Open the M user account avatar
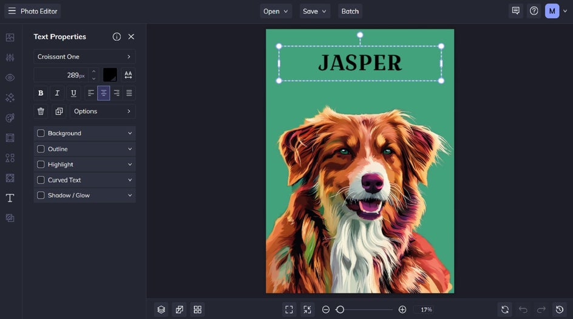The image size is (573, 319). pos(552,11)
